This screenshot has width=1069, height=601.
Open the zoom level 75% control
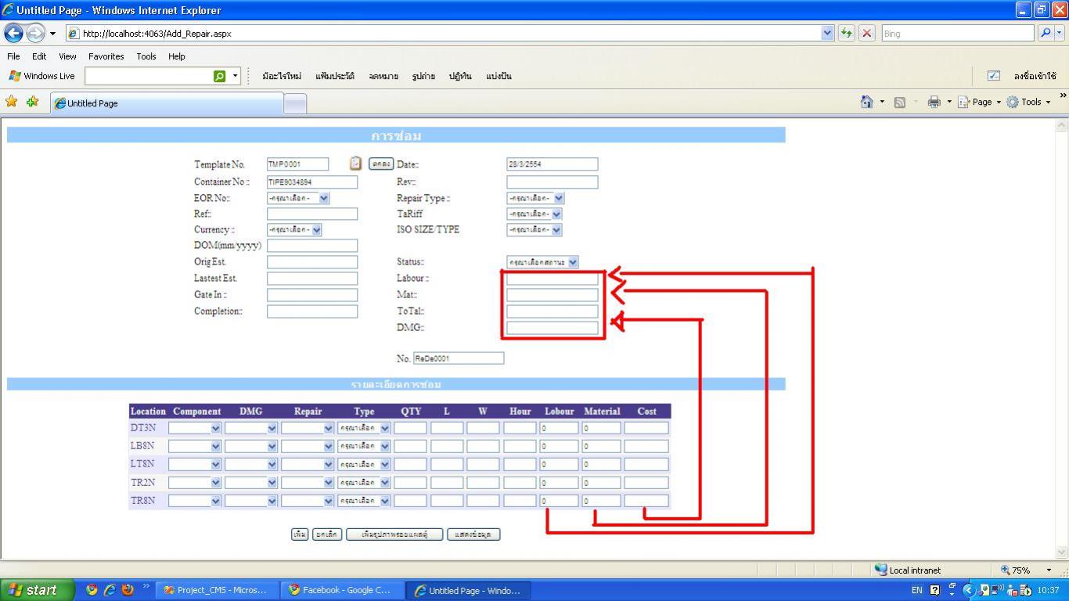1025,570
